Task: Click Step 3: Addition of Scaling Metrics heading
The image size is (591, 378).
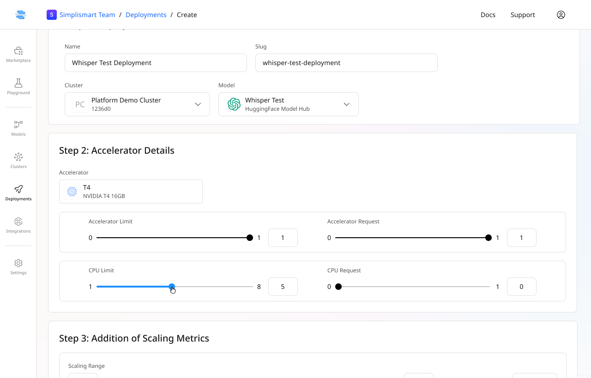Action: click(x=134, y=338)
